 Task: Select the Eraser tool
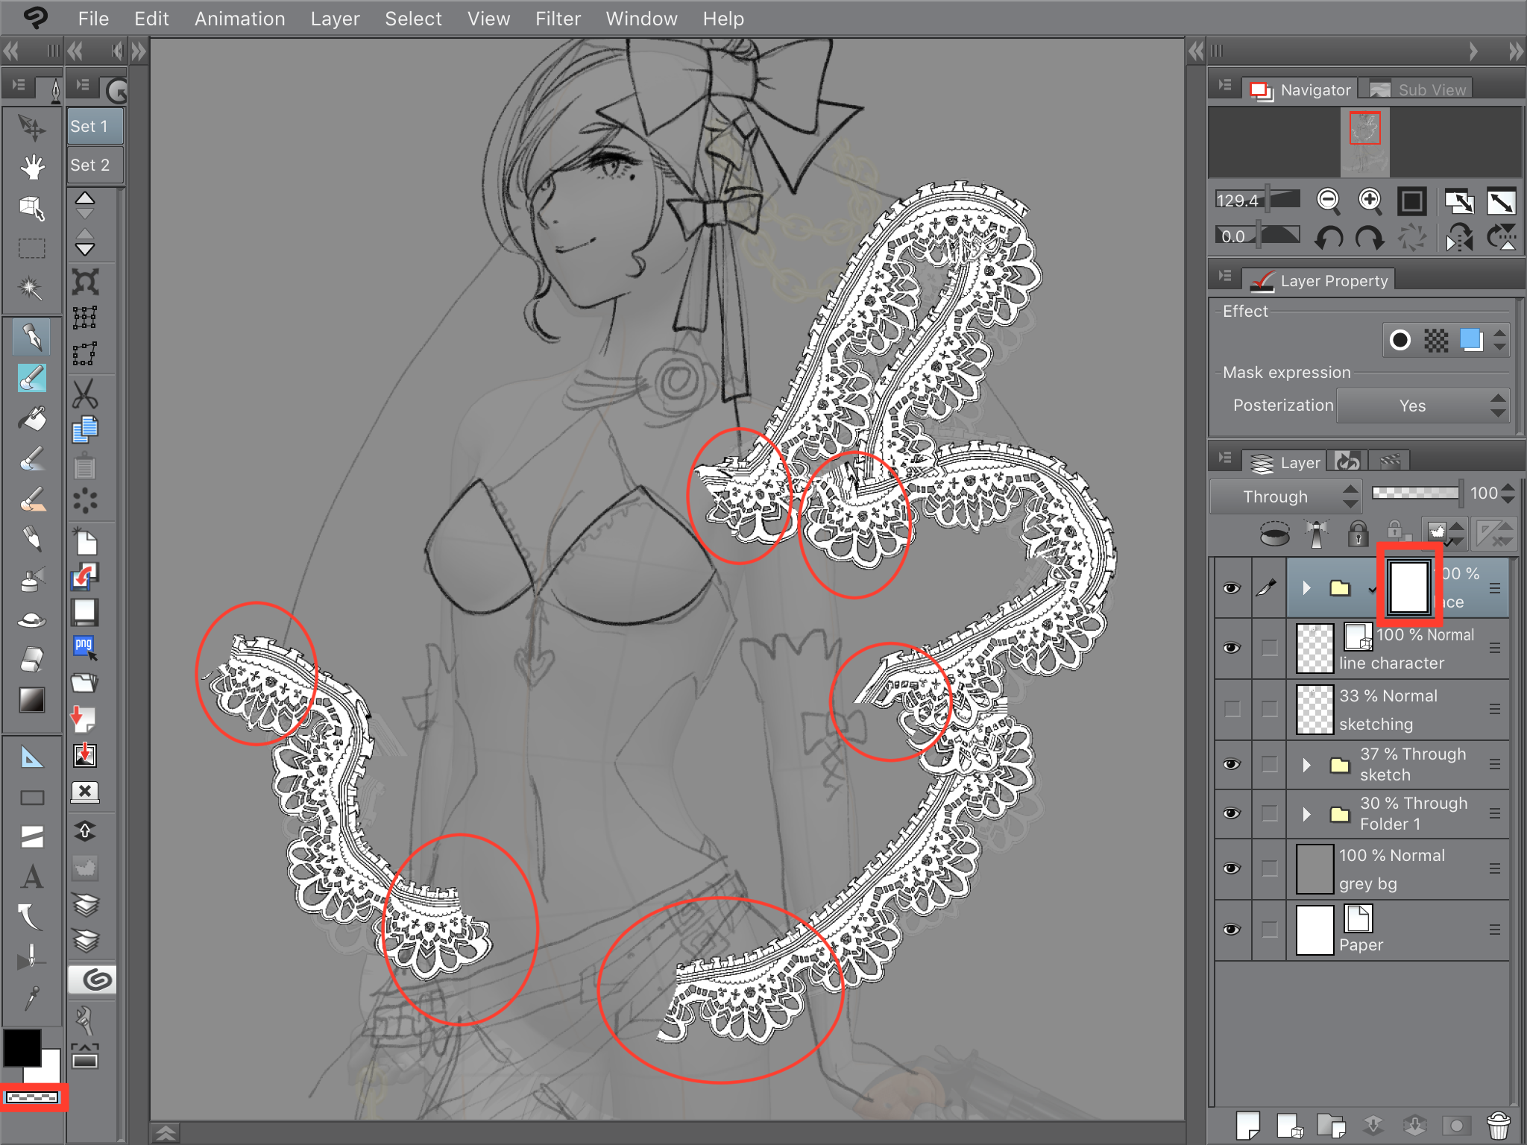coord(32,659)
